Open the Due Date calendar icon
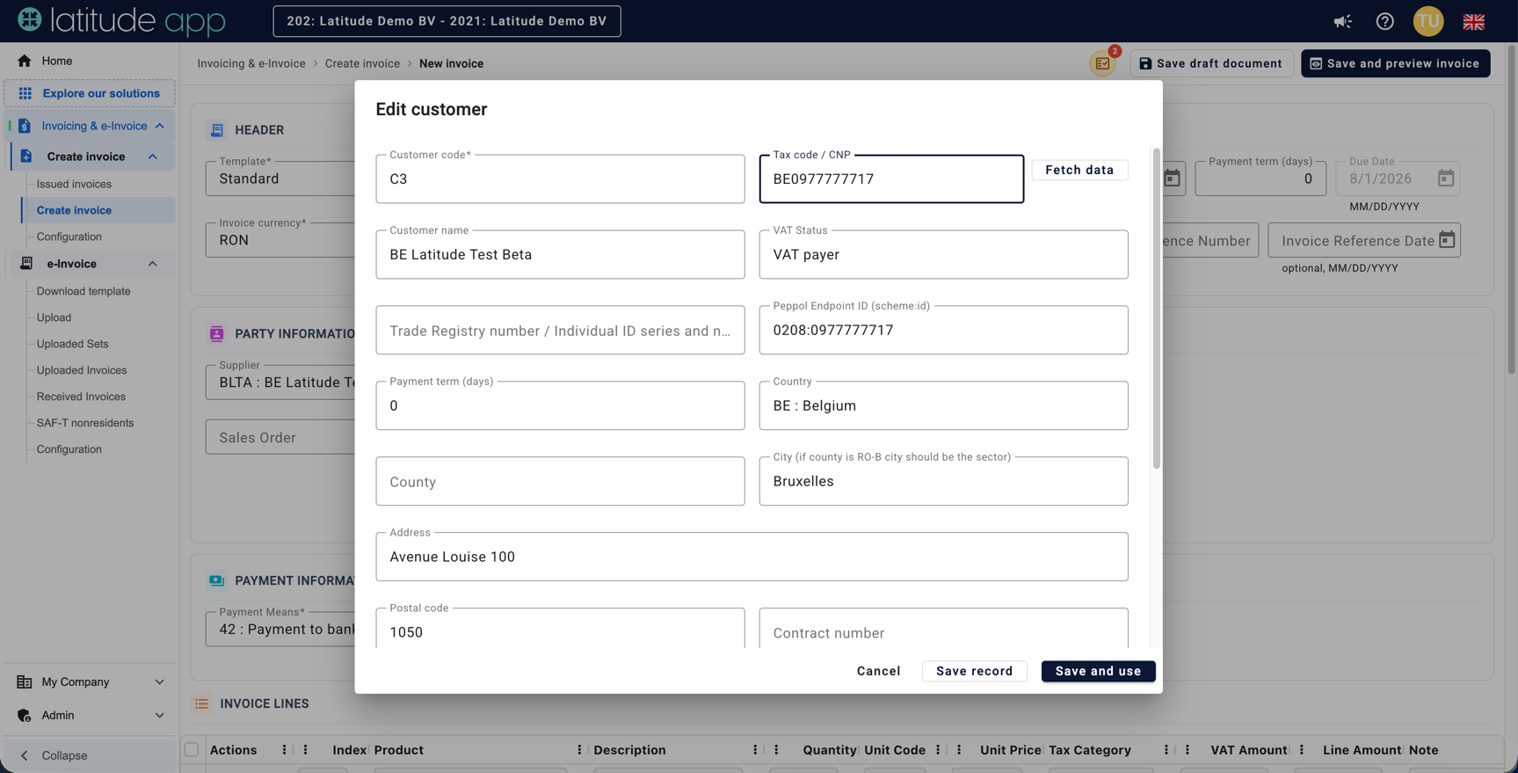 point(1446,179)
